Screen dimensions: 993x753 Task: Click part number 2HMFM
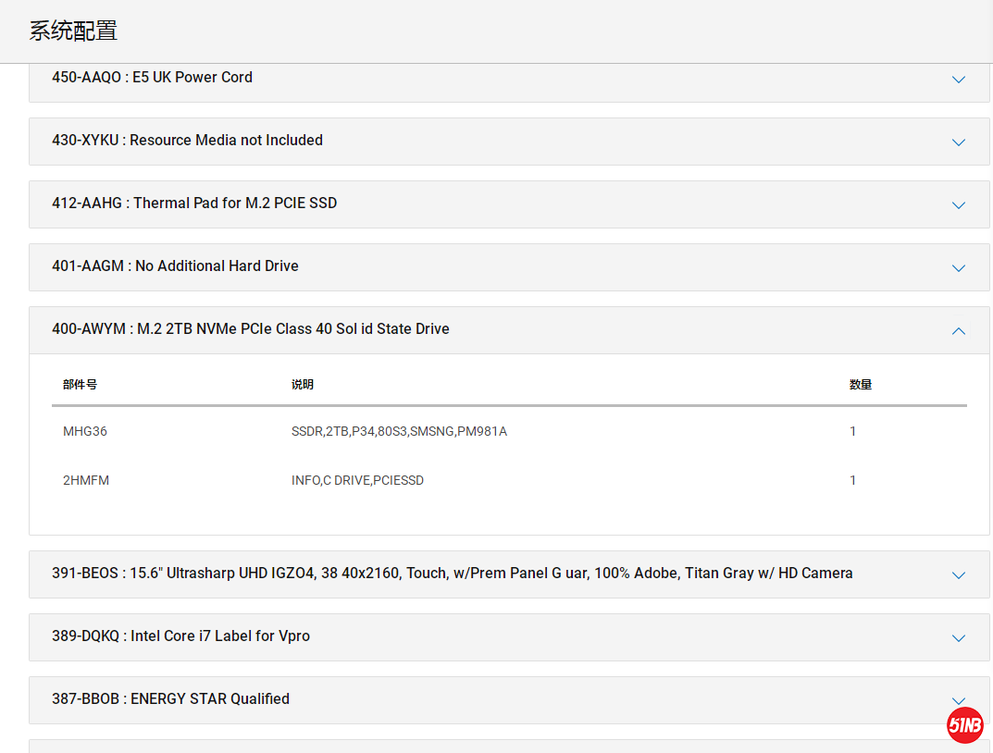pos(86,480)
